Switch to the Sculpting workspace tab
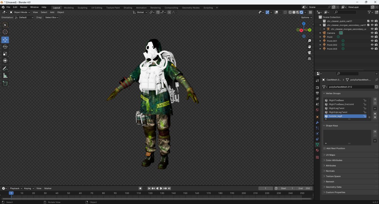Screen dimensions: 379x204 pyautogui.click(x=82, y=8)
